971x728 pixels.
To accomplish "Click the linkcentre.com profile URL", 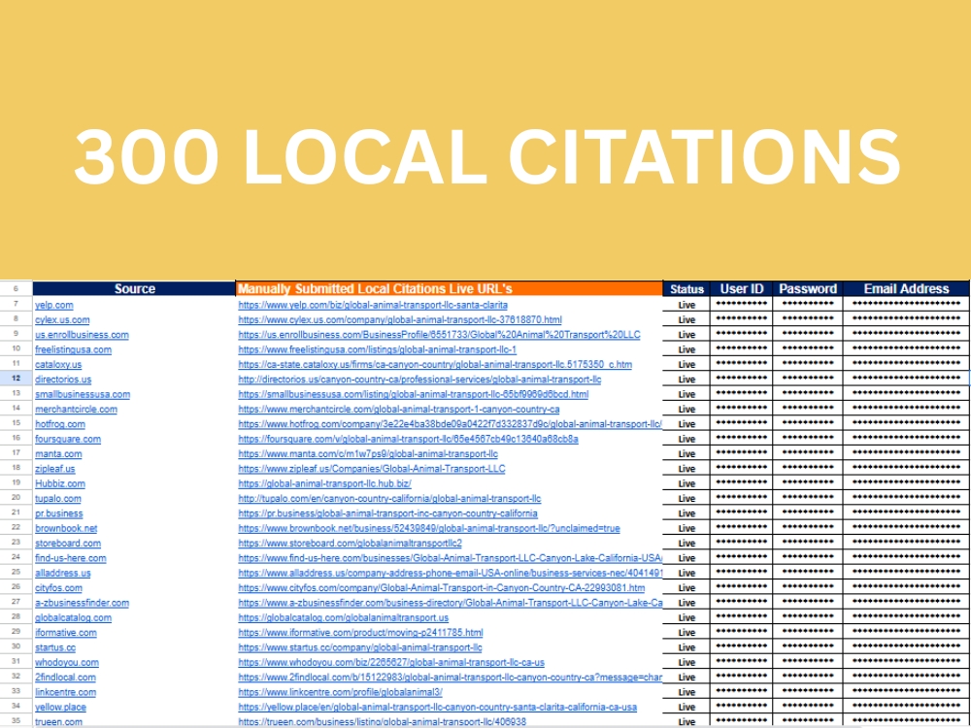I will tap(340, 692).
